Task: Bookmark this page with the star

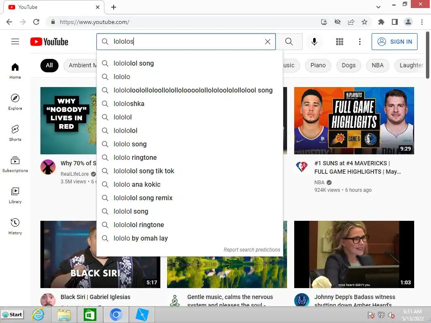Action: point(364,22)
